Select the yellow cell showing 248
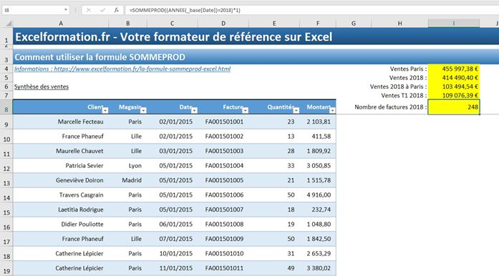 [454, 107]
